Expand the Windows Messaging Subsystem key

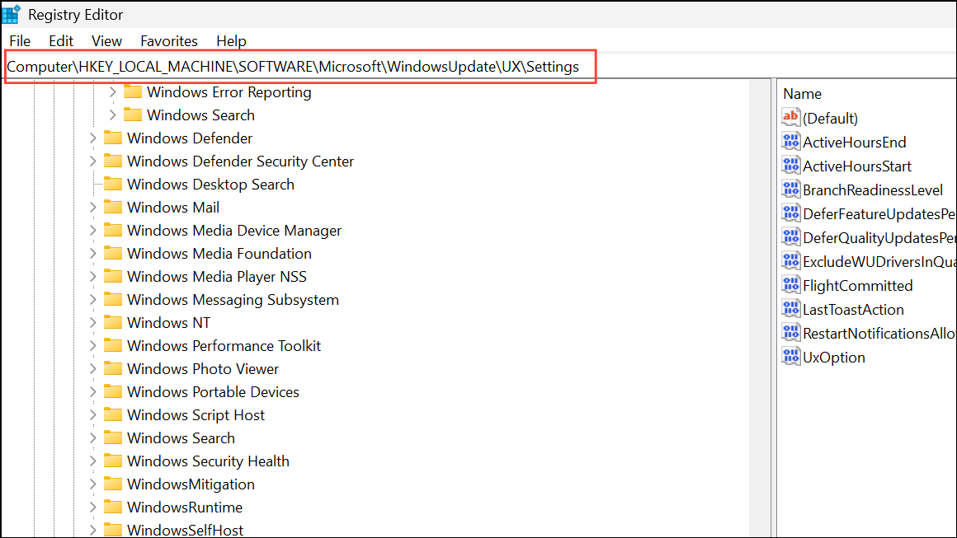pyautogui.click(x=92, y=300)
